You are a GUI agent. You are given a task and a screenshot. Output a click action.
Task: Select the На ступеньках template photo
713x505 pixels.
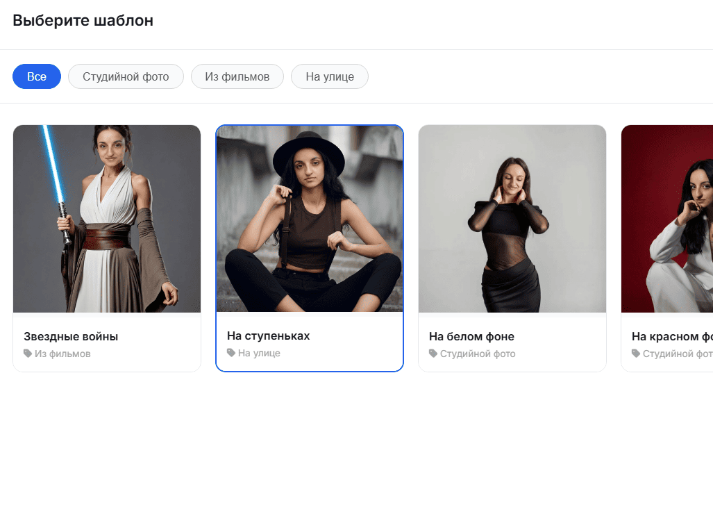point(310,219)
